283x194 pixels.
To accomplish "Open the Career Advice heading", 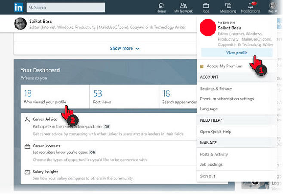I will pyautogui.click(x=45, y=119).
